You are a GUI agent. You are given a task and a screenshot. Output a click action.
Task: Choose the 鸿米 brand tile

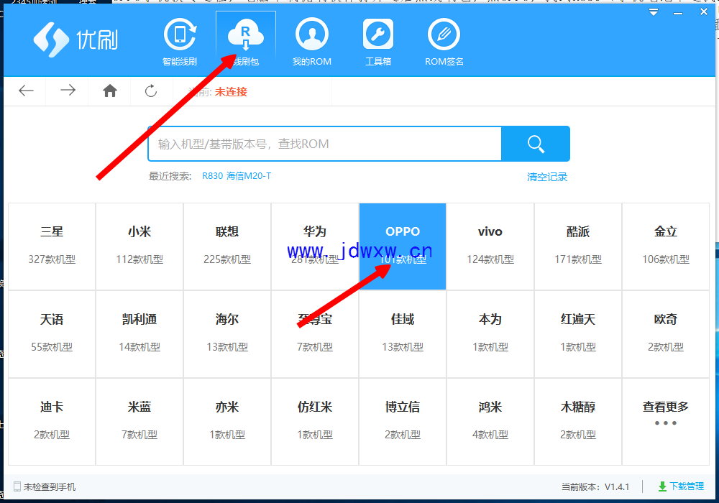coord(490,422)
